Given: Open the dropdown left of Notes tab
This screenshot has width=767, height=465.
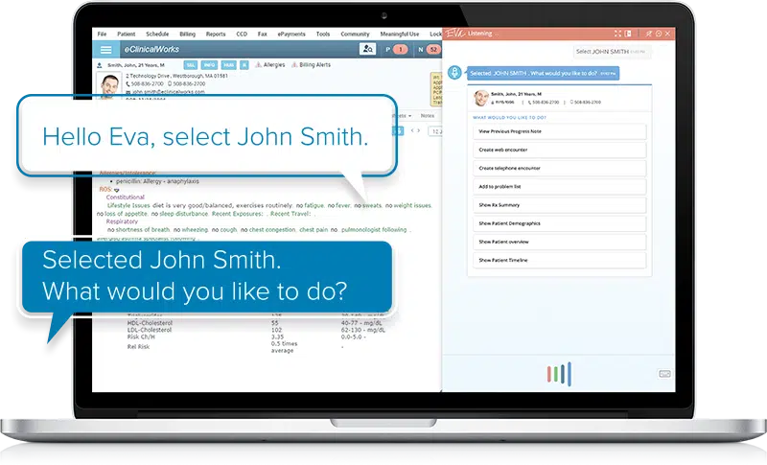Looking at the screenshot, I should (410, 116).
